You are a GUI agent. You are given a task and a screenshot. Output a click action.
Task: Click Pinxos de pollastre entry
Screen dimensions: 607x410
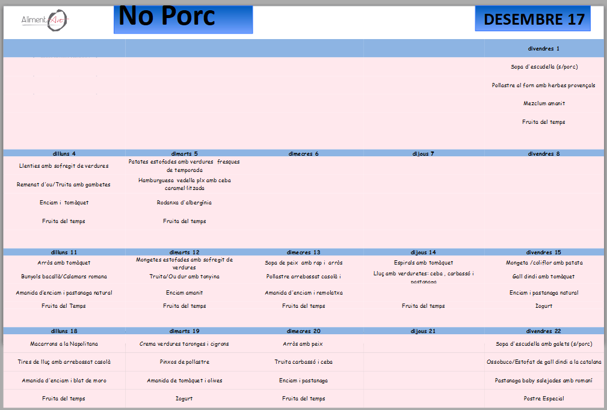(x=184, y=362)
